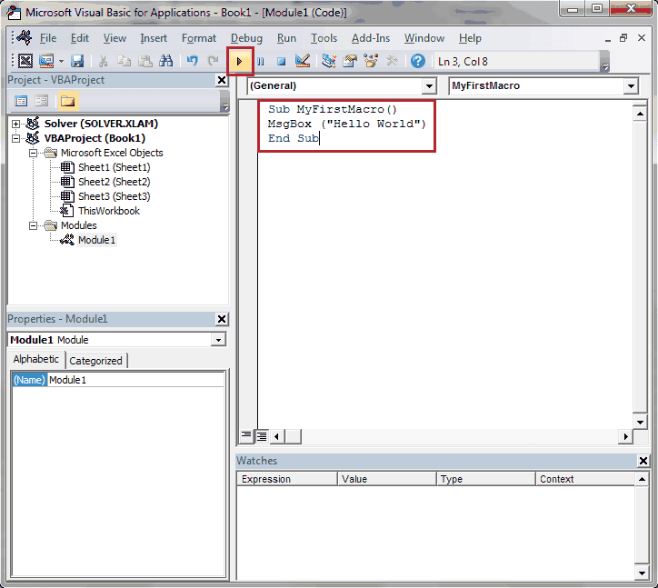658x588 pixels.
Task: Click View Object icon in Project pane
Action: click(x=42, y=101)
